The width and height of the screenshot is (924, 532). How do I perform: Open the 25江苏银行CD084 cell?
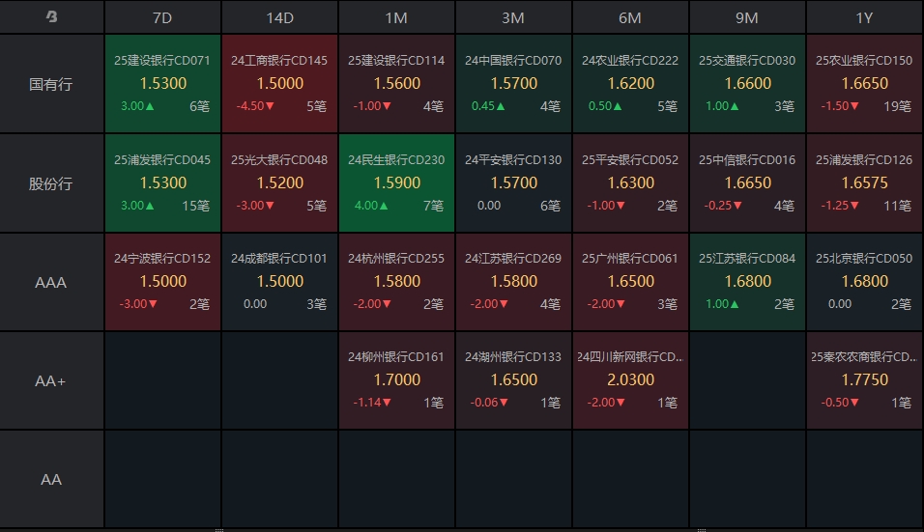(747, 282)
